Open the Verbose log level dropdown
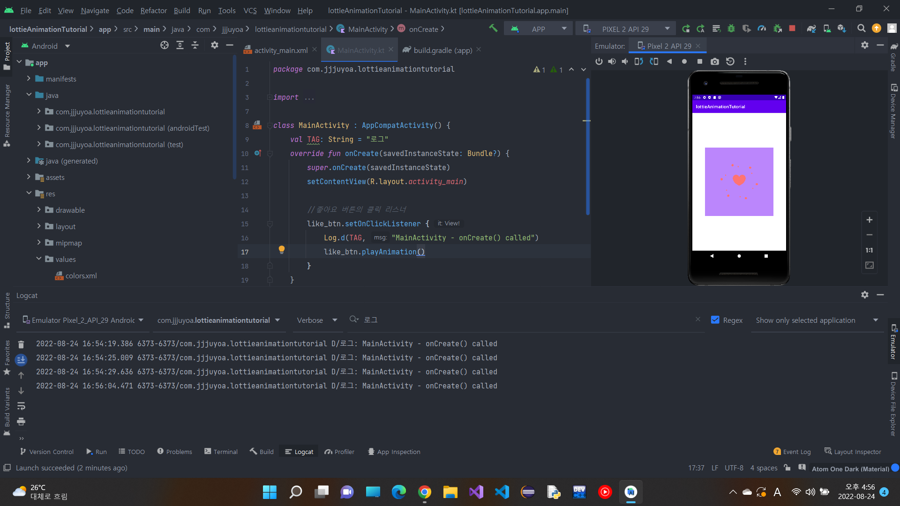The image size is (900, 506). [x=317, y=320]
